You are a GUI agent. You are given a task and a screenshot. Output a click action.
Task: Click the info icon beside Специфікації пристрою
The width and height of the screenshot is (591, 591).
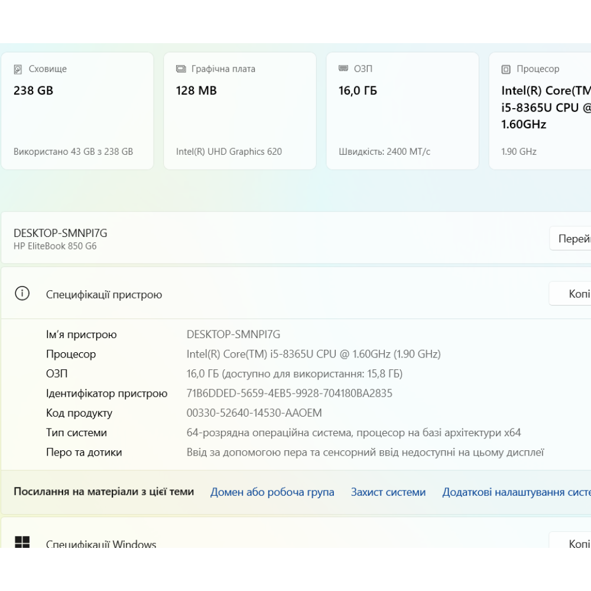click(22, 294)
